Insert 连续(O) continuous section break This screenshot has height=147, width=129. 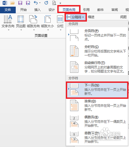tap(97, 106)
